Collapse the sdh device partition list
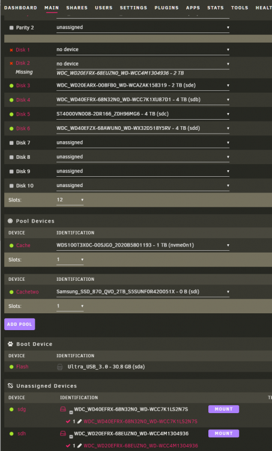272x451 pixels. (x=71, y=437)
